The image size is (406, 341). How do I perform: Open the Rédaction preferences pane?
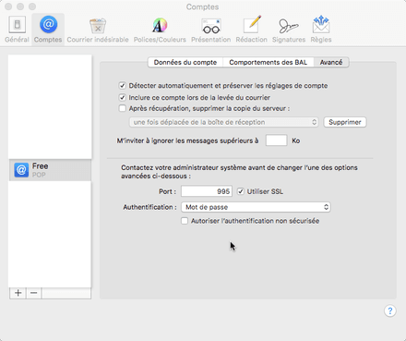(252, 30)
